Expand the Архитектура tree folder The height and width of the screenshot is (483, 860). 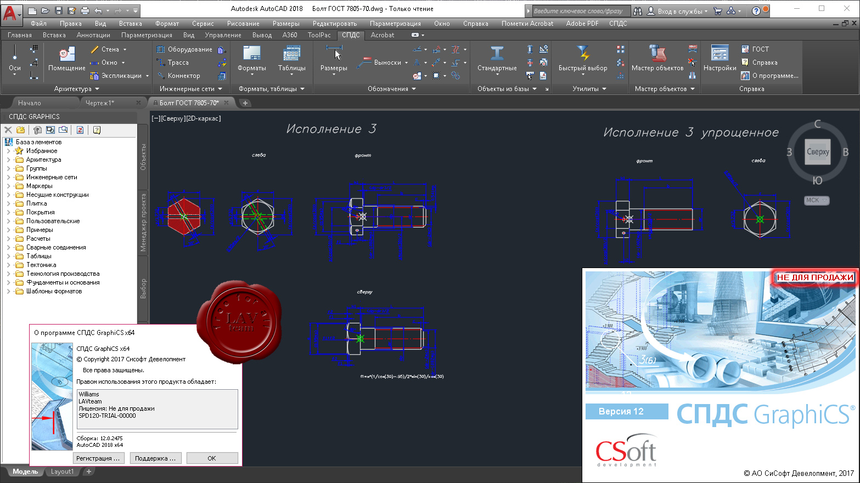[8, 160]
